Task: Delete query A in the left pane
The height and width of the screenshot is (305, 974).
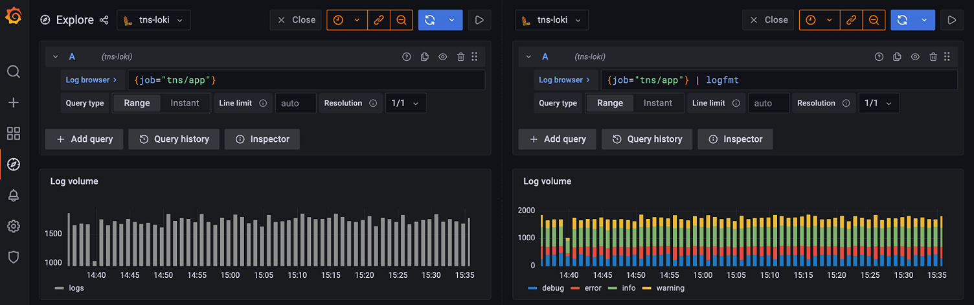Action: (460, 57)
